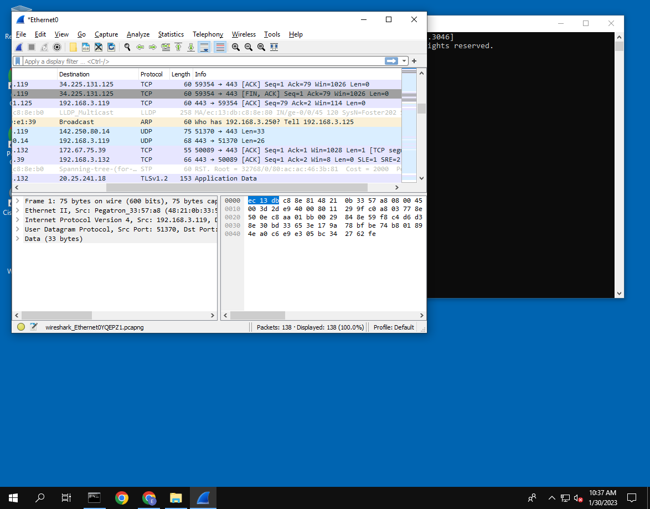Expand the Ethernet II tree item
The width and height of the screenshot is (650, 509).
(x=18, y=210)
